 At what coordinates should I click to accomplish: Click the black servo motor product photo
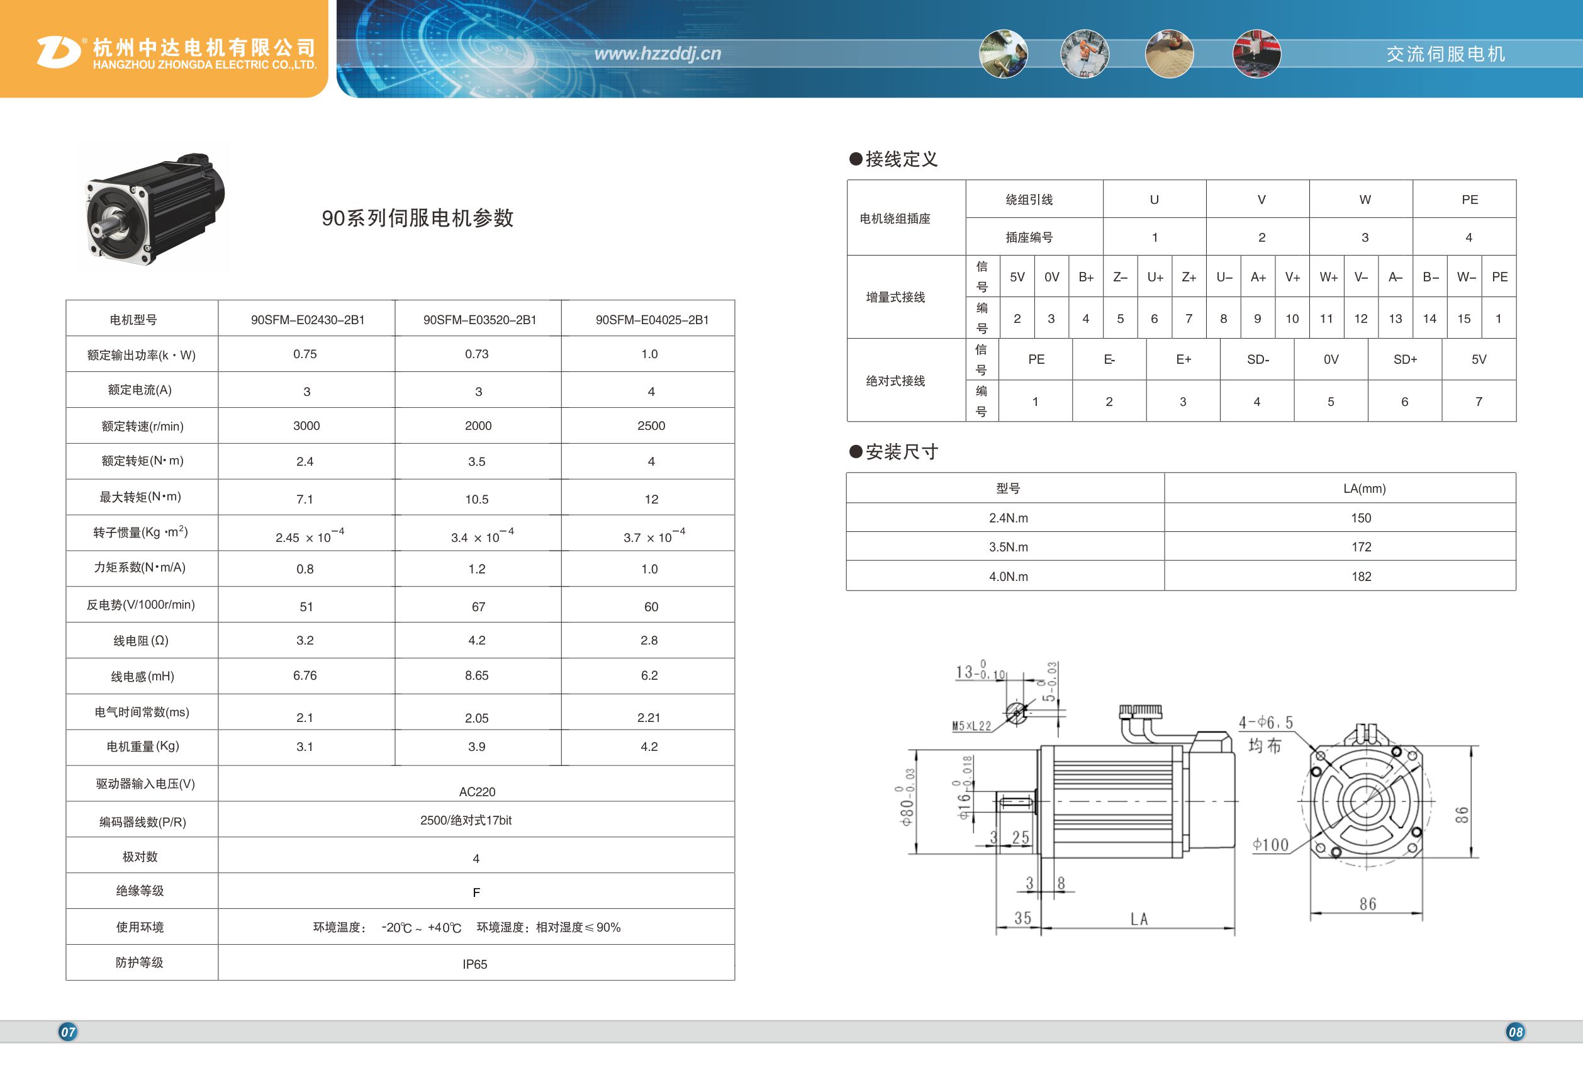pos(155,208)
